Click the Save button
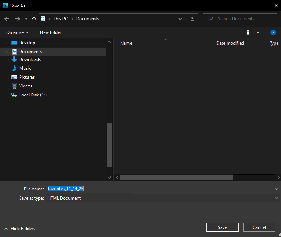This screenshot has width=281, height=237. click(x=222, y=227)
